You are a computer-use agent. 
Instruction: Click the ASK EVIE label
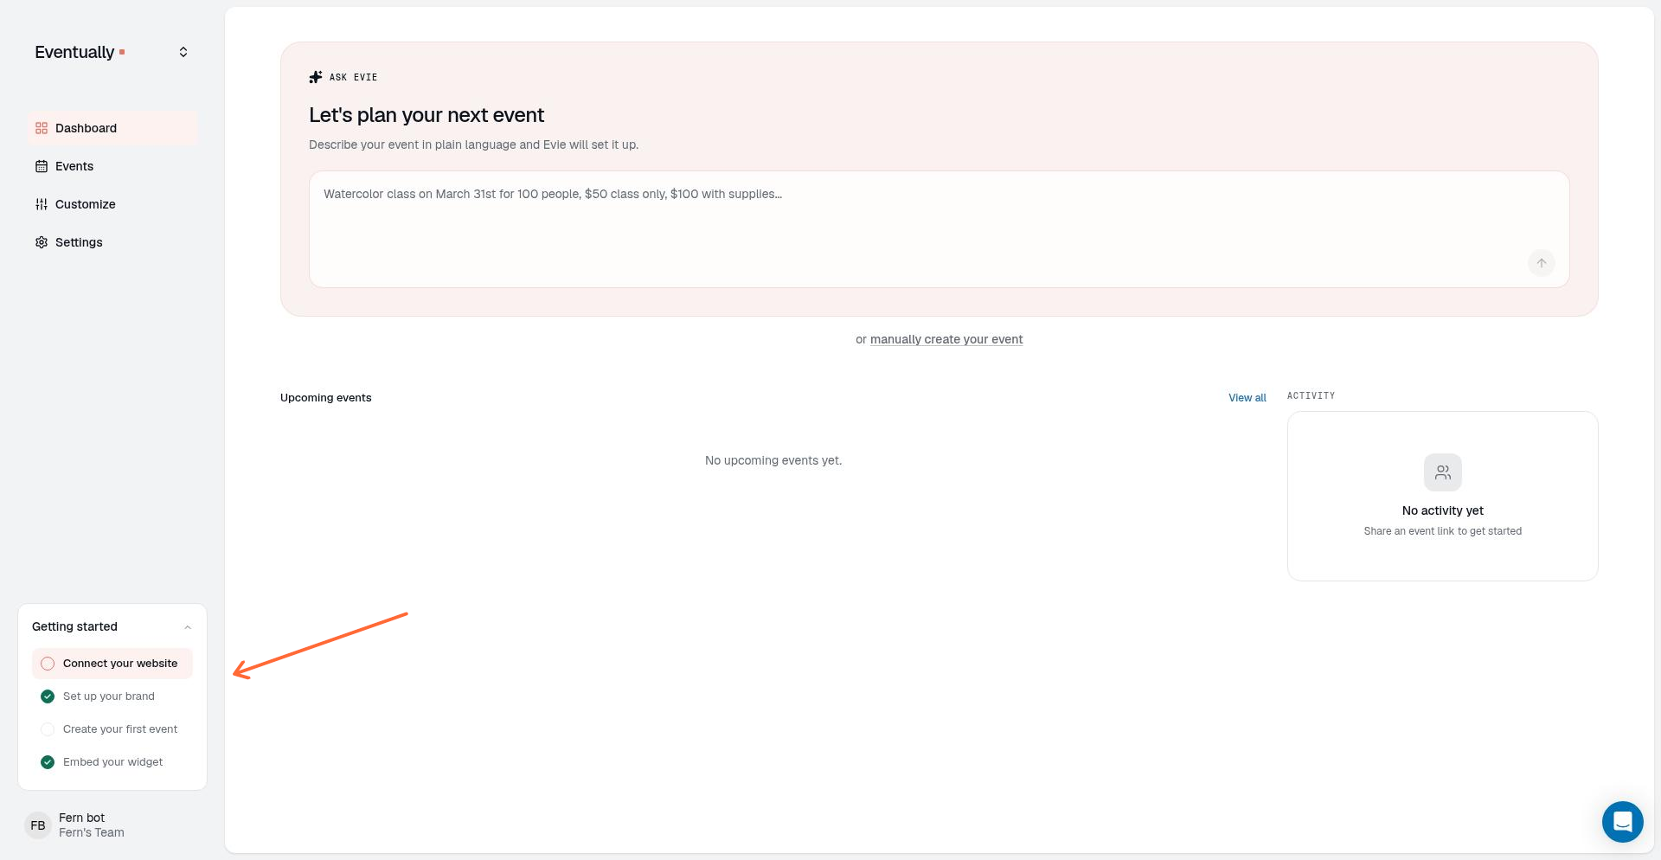click(354, 77)
